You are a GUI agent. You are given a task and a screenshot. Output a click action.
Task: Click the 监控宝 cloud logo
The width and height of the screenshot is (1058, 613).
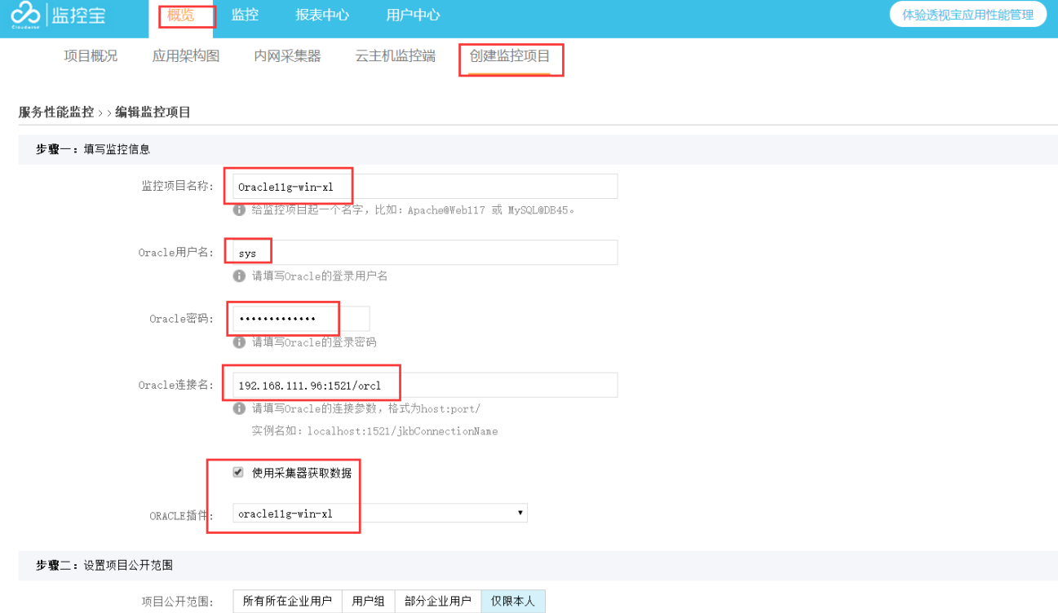[x=60, y=15]
